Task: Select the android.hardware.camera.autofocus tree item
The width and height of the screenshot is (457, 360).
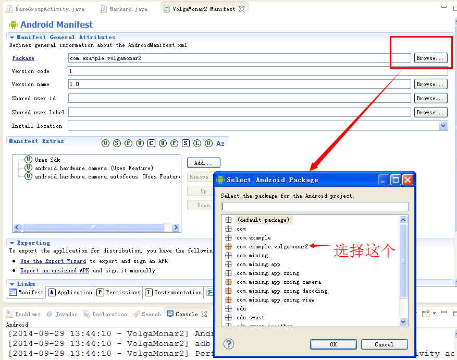Action: 103,176
